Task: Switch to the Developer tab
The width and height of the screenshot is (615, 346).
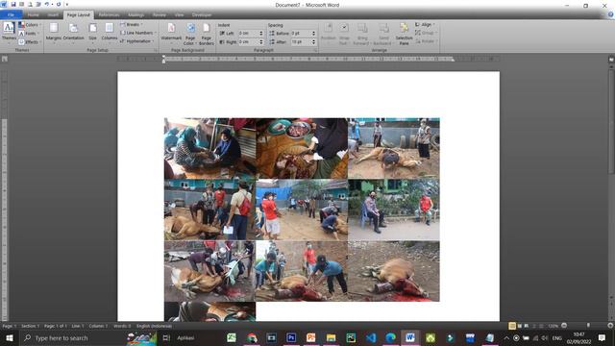Action: click(x=202, y=15)
